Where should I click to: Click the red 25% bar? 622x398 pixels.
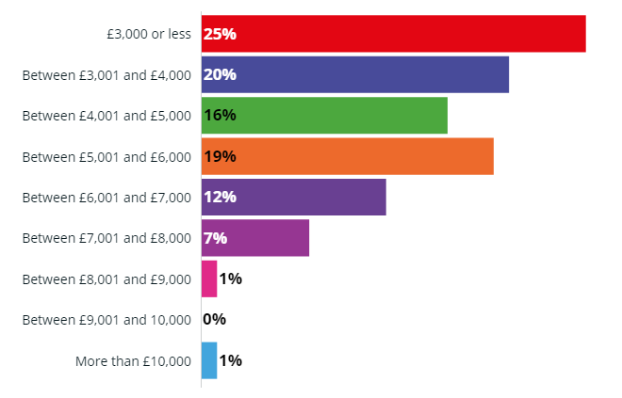tap(394, 34)
